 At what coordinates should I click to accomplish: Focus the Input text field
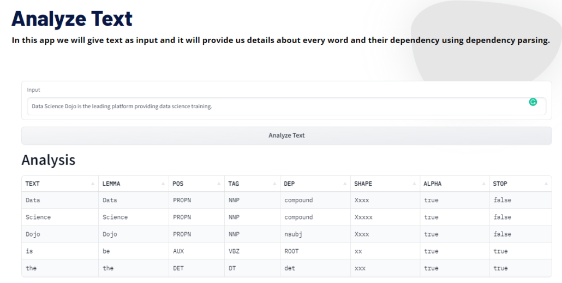273,107
